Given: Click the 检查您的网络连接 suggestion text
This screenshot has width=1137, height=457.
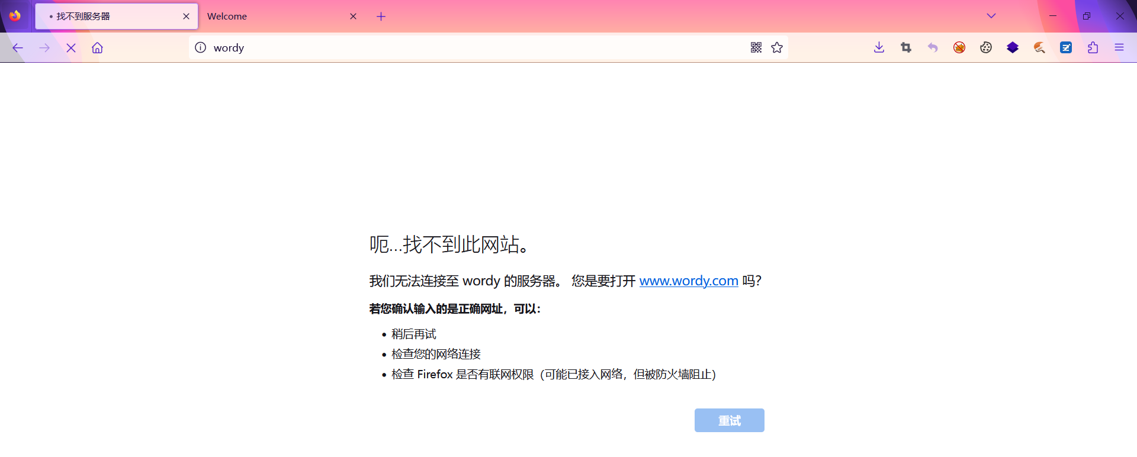Looking at the screenshot, I should 436,354.
